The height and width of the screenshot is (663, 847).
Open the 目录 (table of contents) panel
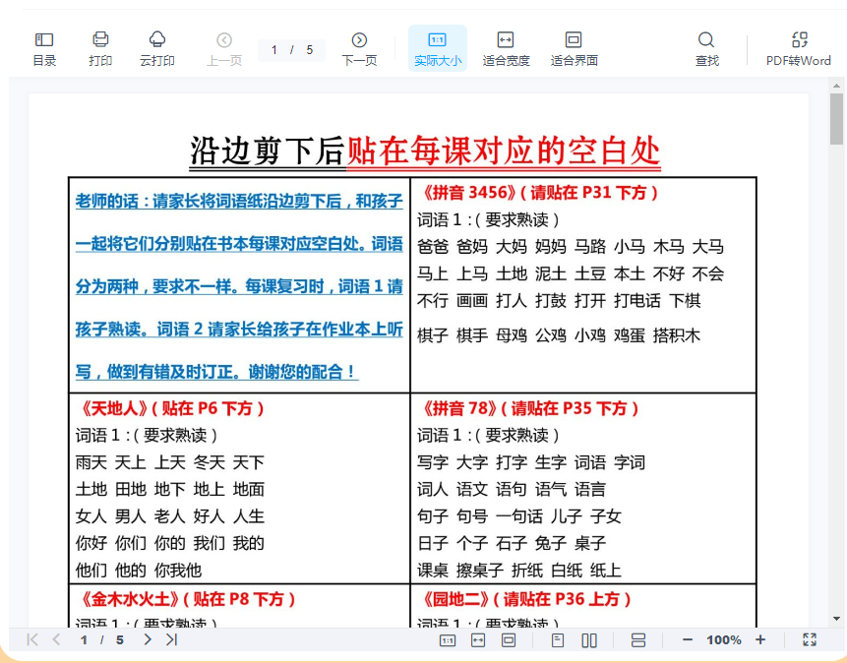tap(44, 48)
